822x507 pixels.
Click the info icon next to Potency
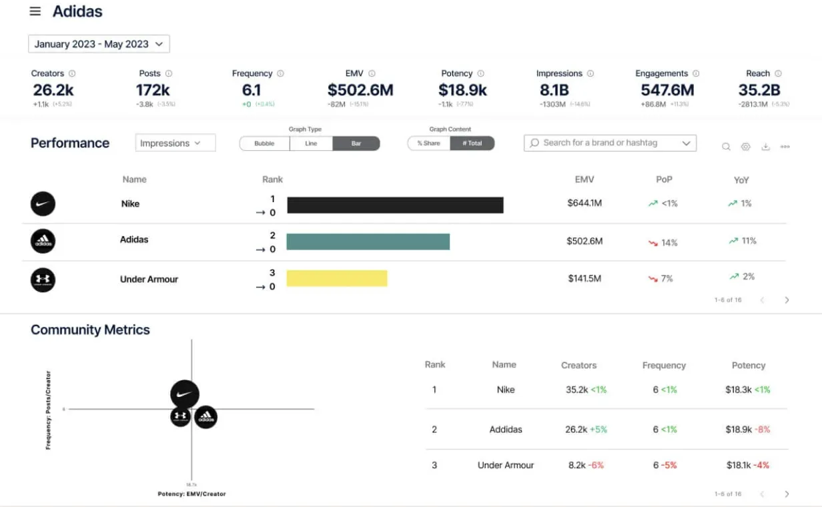click(480, 73)
